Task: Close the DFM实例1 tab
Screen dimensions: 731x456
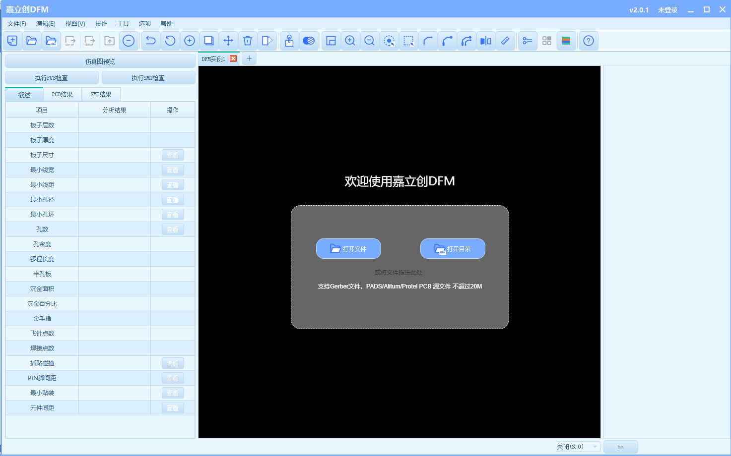Action: 233,58
